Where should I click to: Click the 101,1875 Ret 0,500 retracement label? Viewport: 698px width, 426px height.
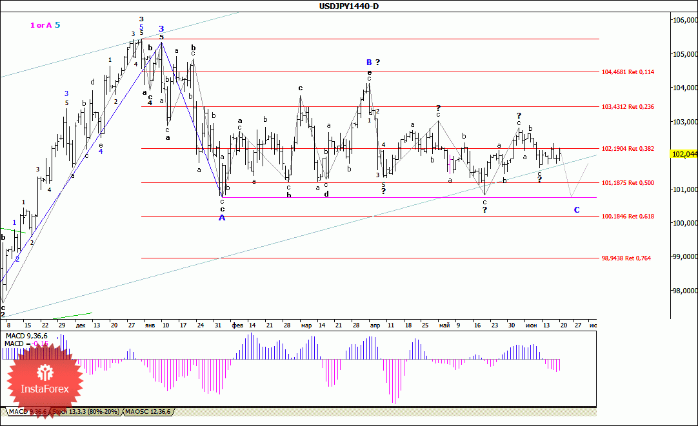[x=628, y=183]
